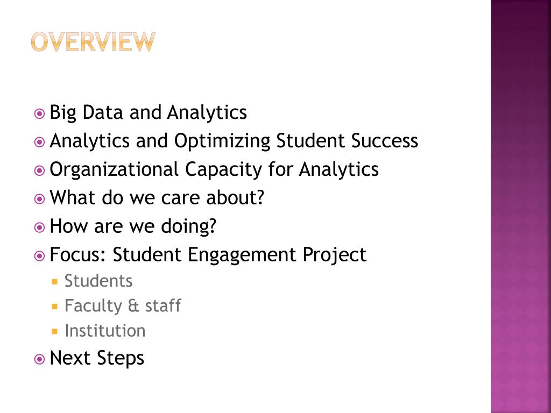The width and height of the screenshot is (551, 413).
Task: Click "Organizational Capacity for Analytics" text
Action: tap(214, 169)
